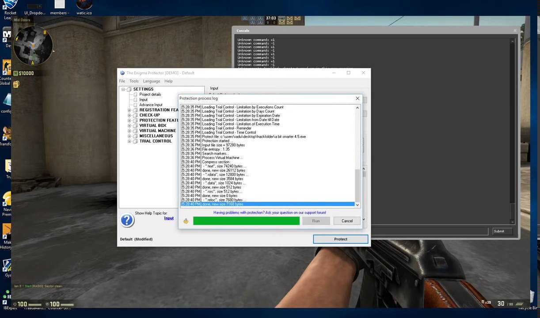The height and width of the screenshot is (318, 540).
Task: Open the Language menu
Action: (x=151, y=81)
